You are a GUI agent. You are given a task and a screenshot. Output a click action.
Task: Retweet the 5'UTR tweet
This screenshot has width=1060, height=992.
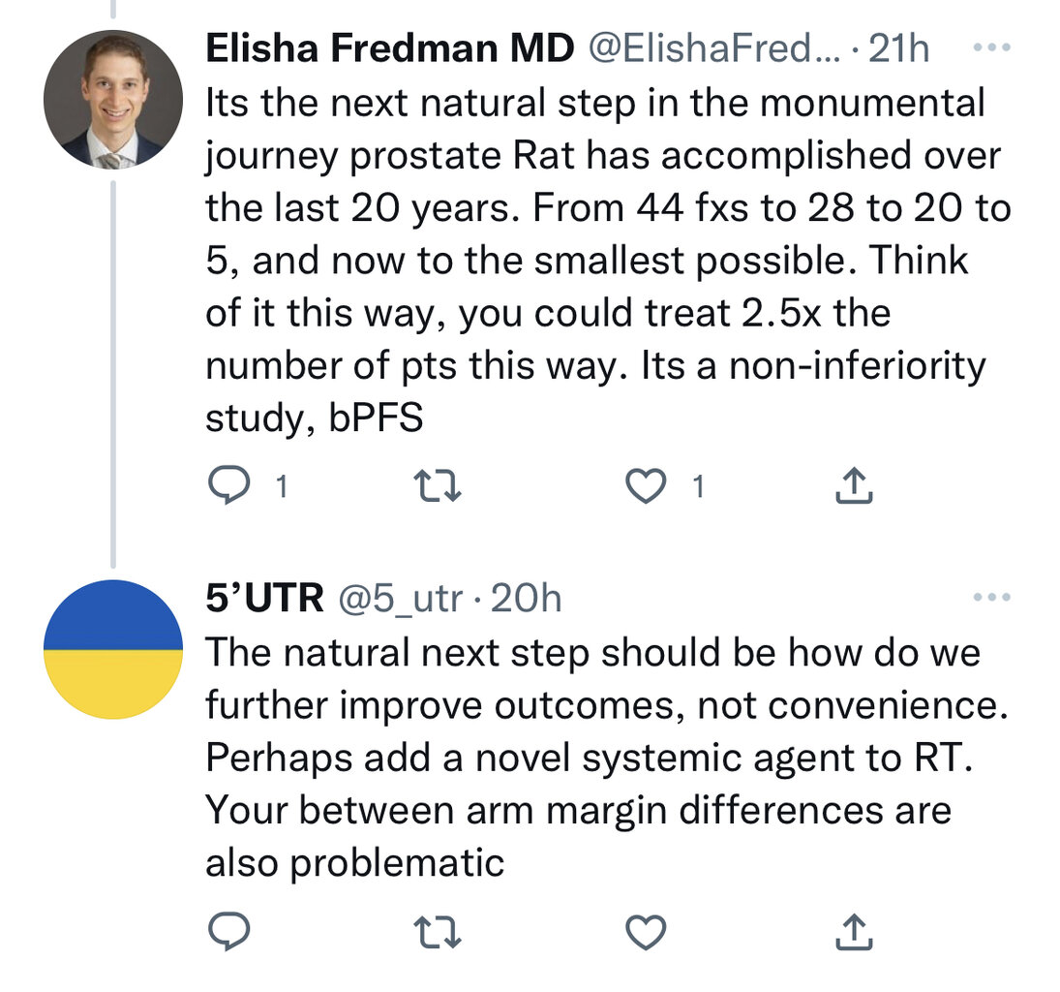point(438,931)
